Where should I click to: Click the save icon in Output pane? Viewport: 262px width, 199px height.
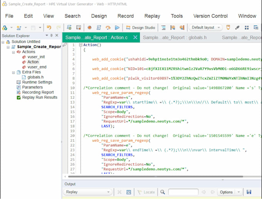pos(249,192)
